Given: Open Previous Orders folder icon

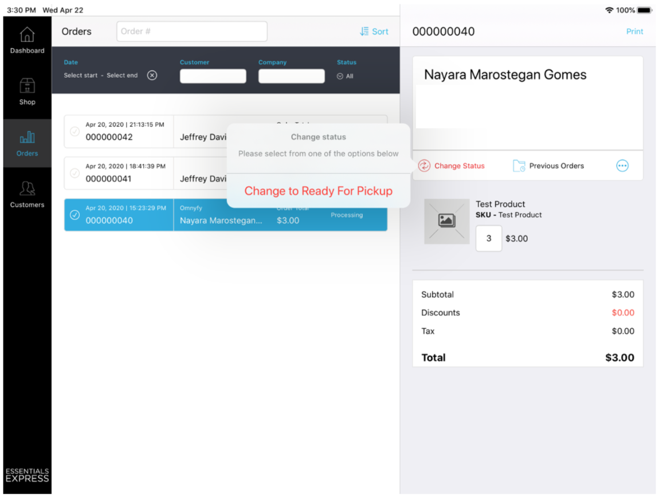Looking at the screenshot, I should point(519,166).
